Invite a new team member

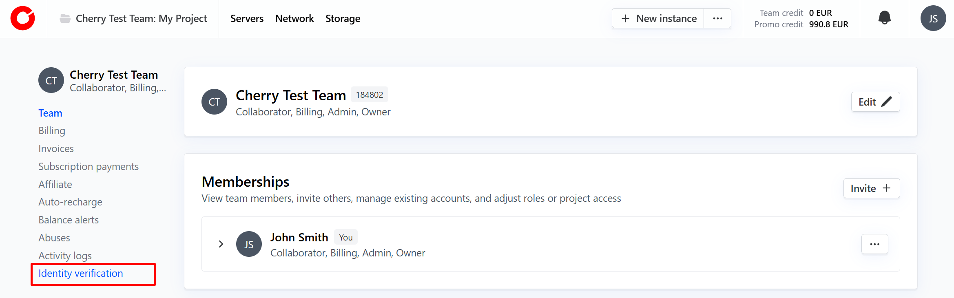click(x=871, y=188)
